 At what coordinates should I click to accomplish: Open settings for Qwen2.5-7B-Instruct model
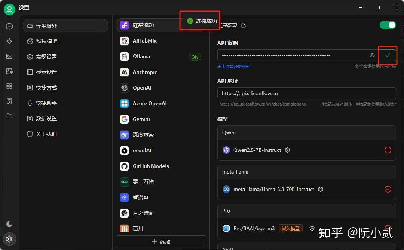[287, 150]
